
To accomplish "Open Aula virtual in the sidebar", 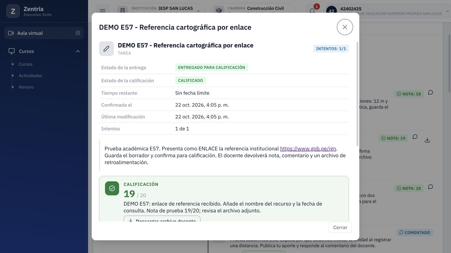I will pos(44,33).
